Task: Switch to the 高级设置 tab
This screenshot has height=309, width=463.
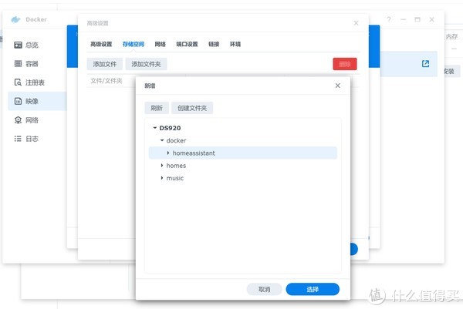Action: tap(101, 44)
